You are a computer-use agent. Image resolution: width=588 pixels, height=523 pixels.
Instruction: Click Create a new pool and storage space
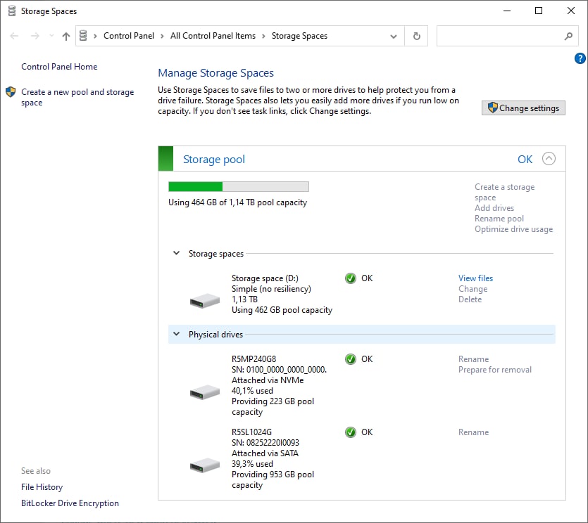coord(77,97)
